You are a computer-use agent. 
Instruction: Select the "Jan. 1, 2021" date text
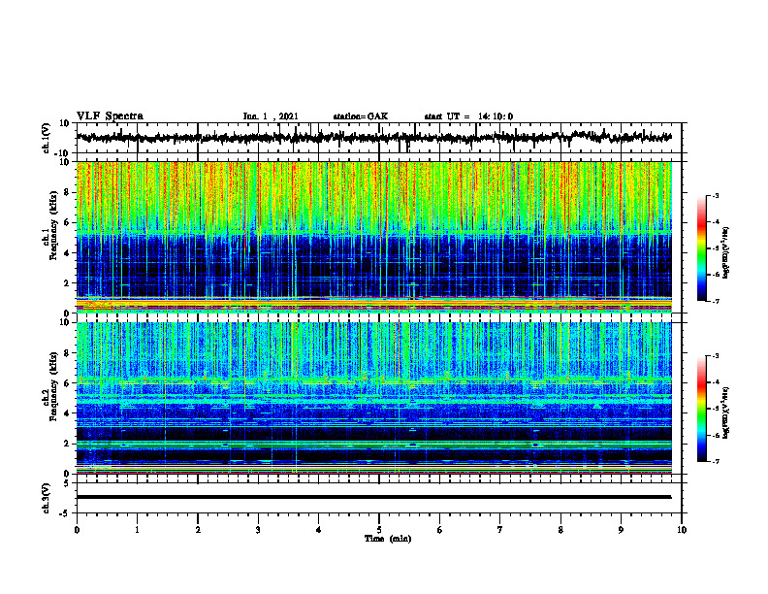point(271,116)
